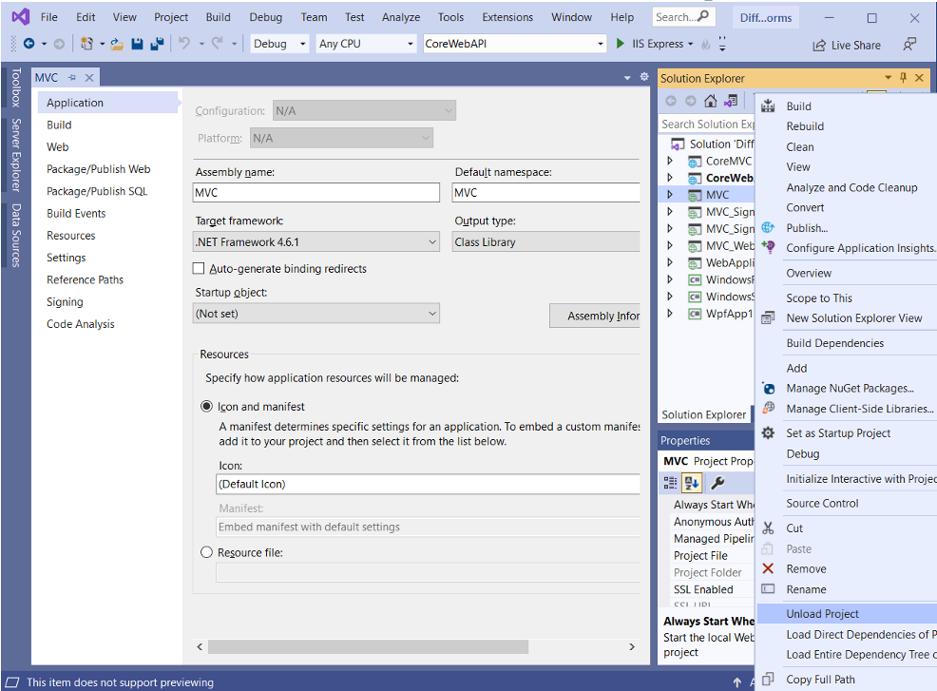Click the New Project toolbar icon

point(87,44)
